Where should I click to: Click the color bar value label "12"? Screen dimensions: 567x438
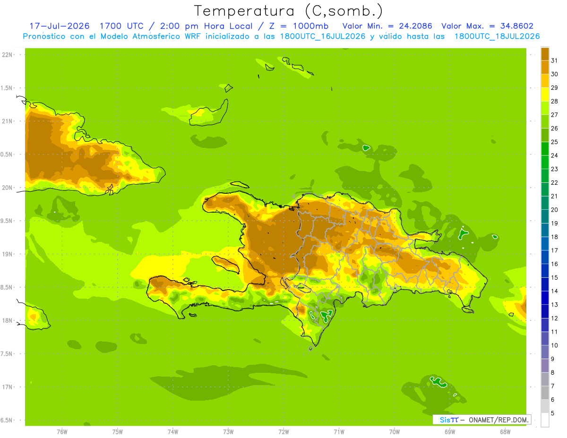554,318
